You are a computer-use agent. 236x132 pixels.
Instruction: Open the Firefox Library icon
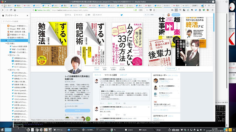[172, 10]
